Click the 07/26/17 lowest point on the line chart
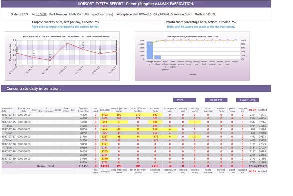The image size is (293, 196). tap(50, 60)
